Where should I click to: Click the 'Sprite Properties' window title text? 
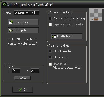pos(30,5)
